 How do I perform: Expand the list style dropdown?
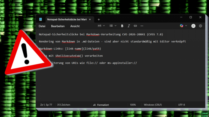click(113, 26)
